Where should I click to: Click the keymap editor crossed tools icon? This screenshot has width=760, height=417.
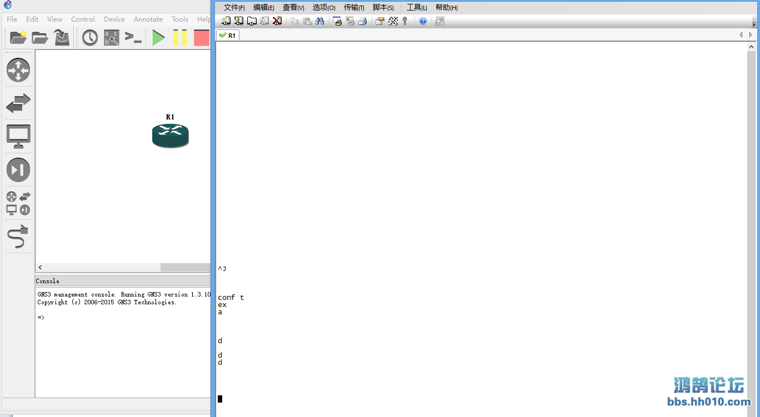click(393, 21)
